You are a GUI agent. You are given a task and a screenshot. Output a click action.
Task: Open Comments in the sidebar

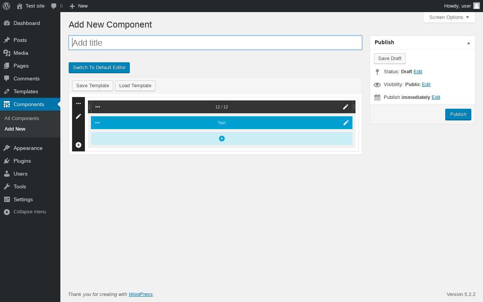30,79
